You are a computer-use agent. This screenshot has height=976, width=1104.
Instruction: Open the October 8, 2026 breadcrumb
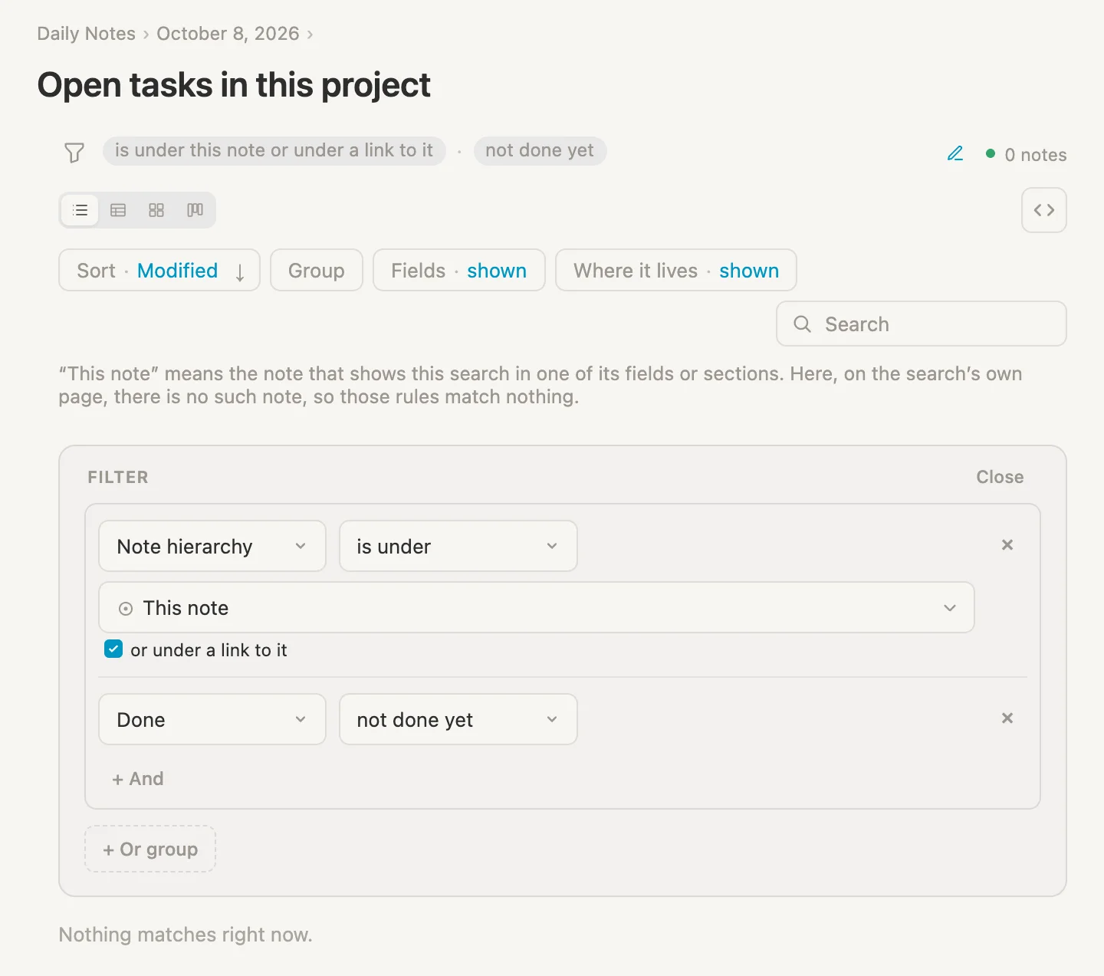[x=228, y=34]
